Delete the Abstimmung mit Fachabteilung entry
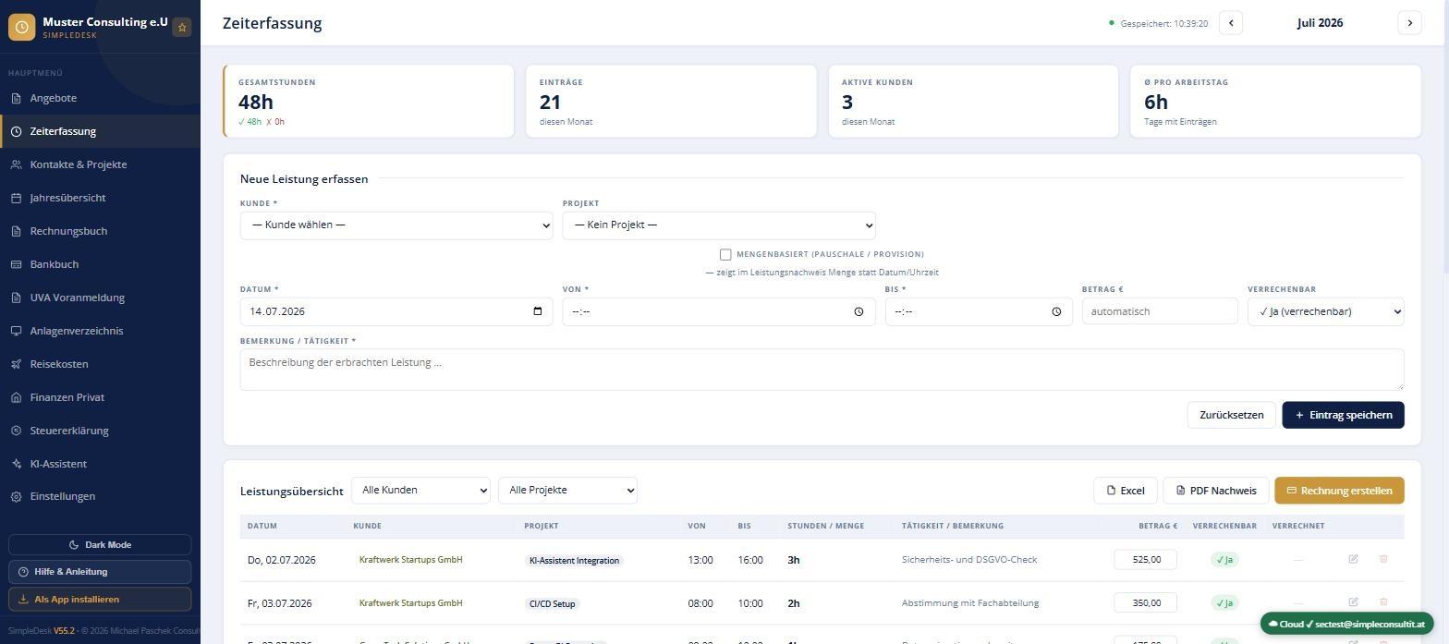 1383,602
